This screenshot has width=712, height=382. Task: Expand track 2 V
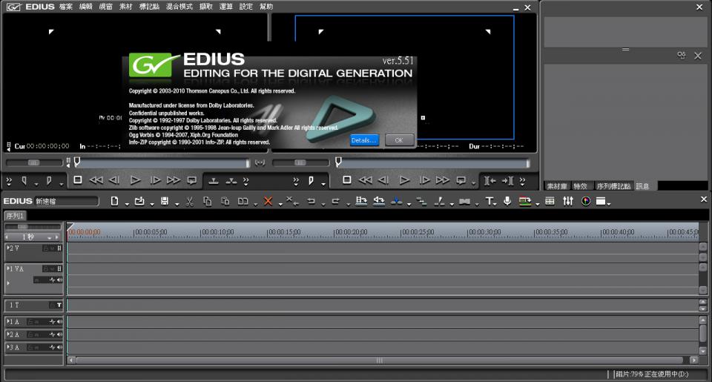(8, 248)
